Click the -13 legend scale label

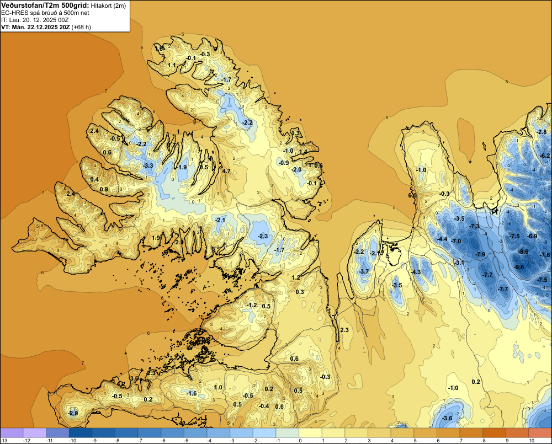click(x=4, y=441)
